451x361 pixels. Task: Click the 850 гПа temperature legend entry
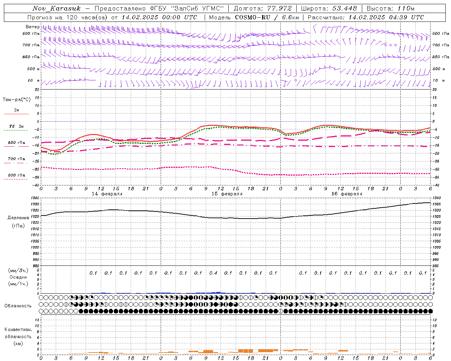click(16, 143)
